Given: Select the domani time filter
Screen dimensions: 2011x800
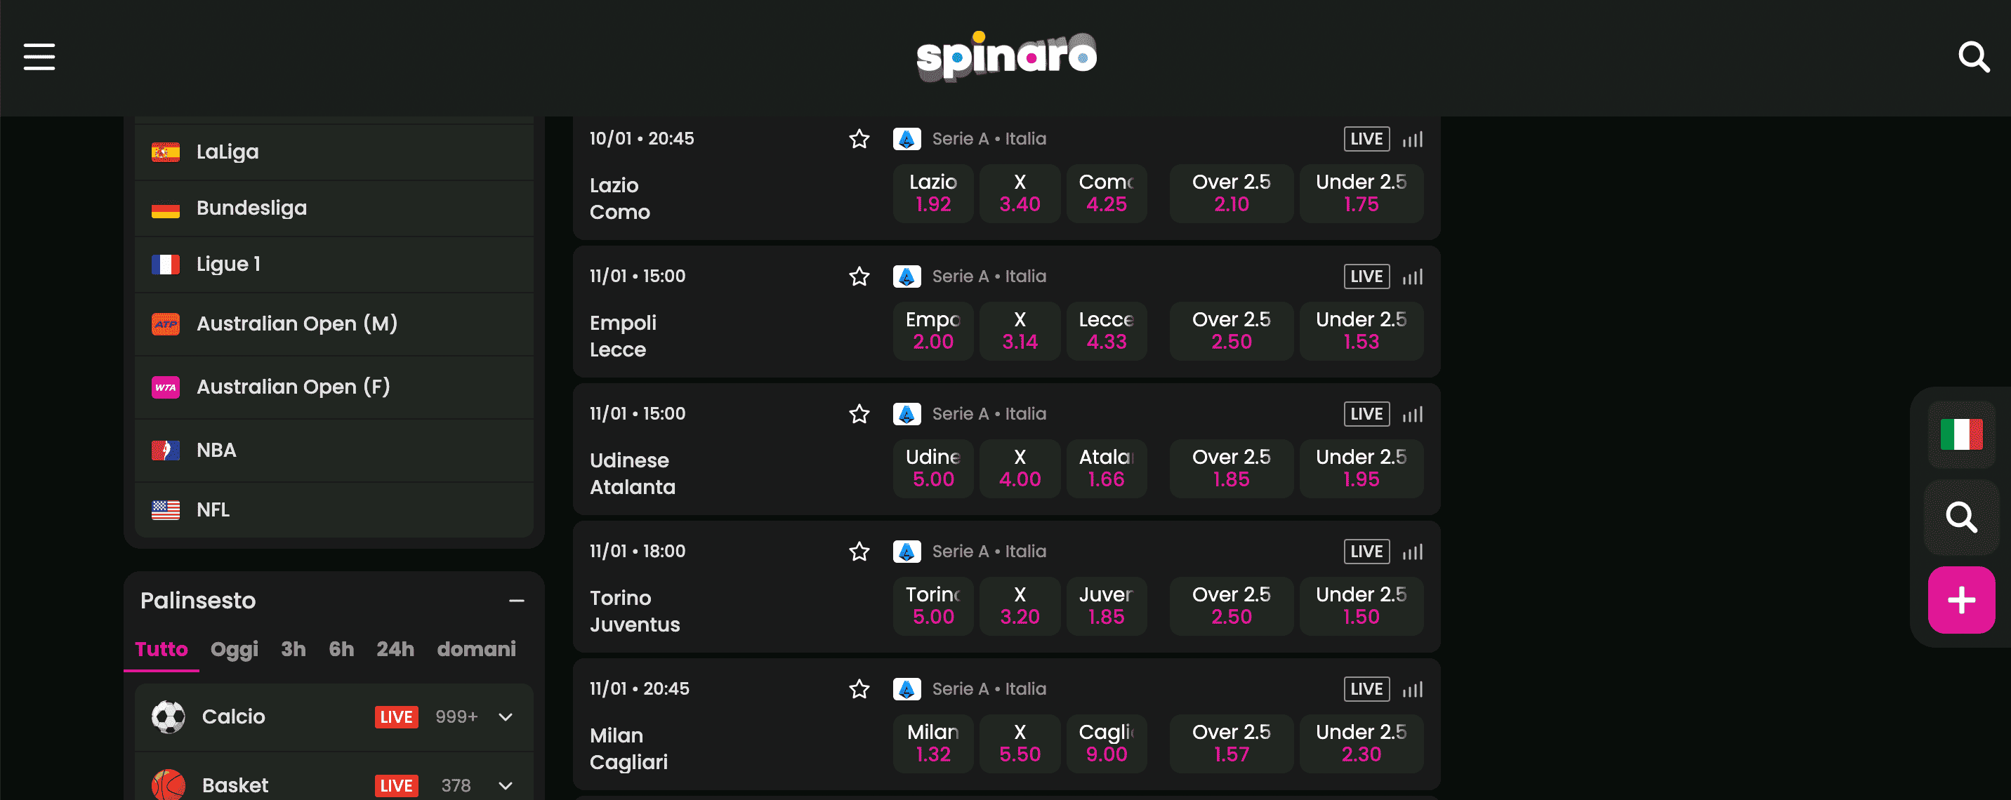Looking at the screenshot, I should [x=476, y=648].
